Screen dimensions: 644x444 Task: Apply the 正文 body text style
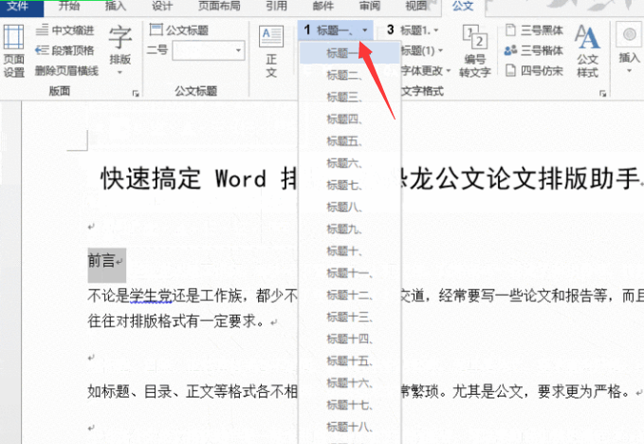tap(271, 51)
